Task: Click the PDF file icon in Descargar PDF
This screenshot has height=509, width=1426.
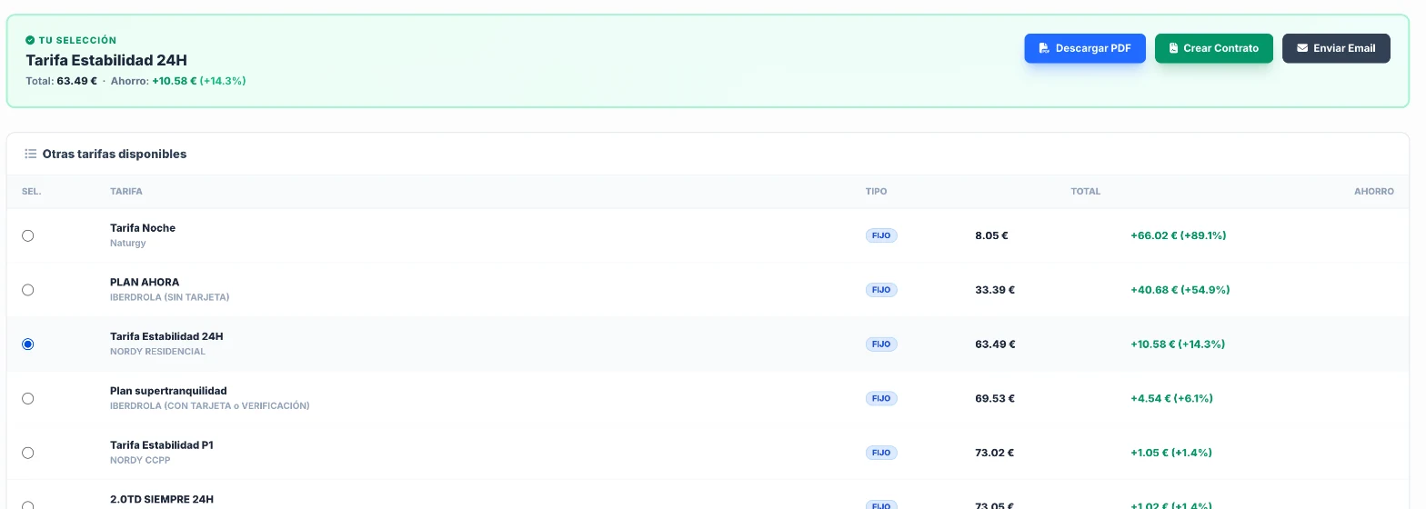Action: (1044, 48)
